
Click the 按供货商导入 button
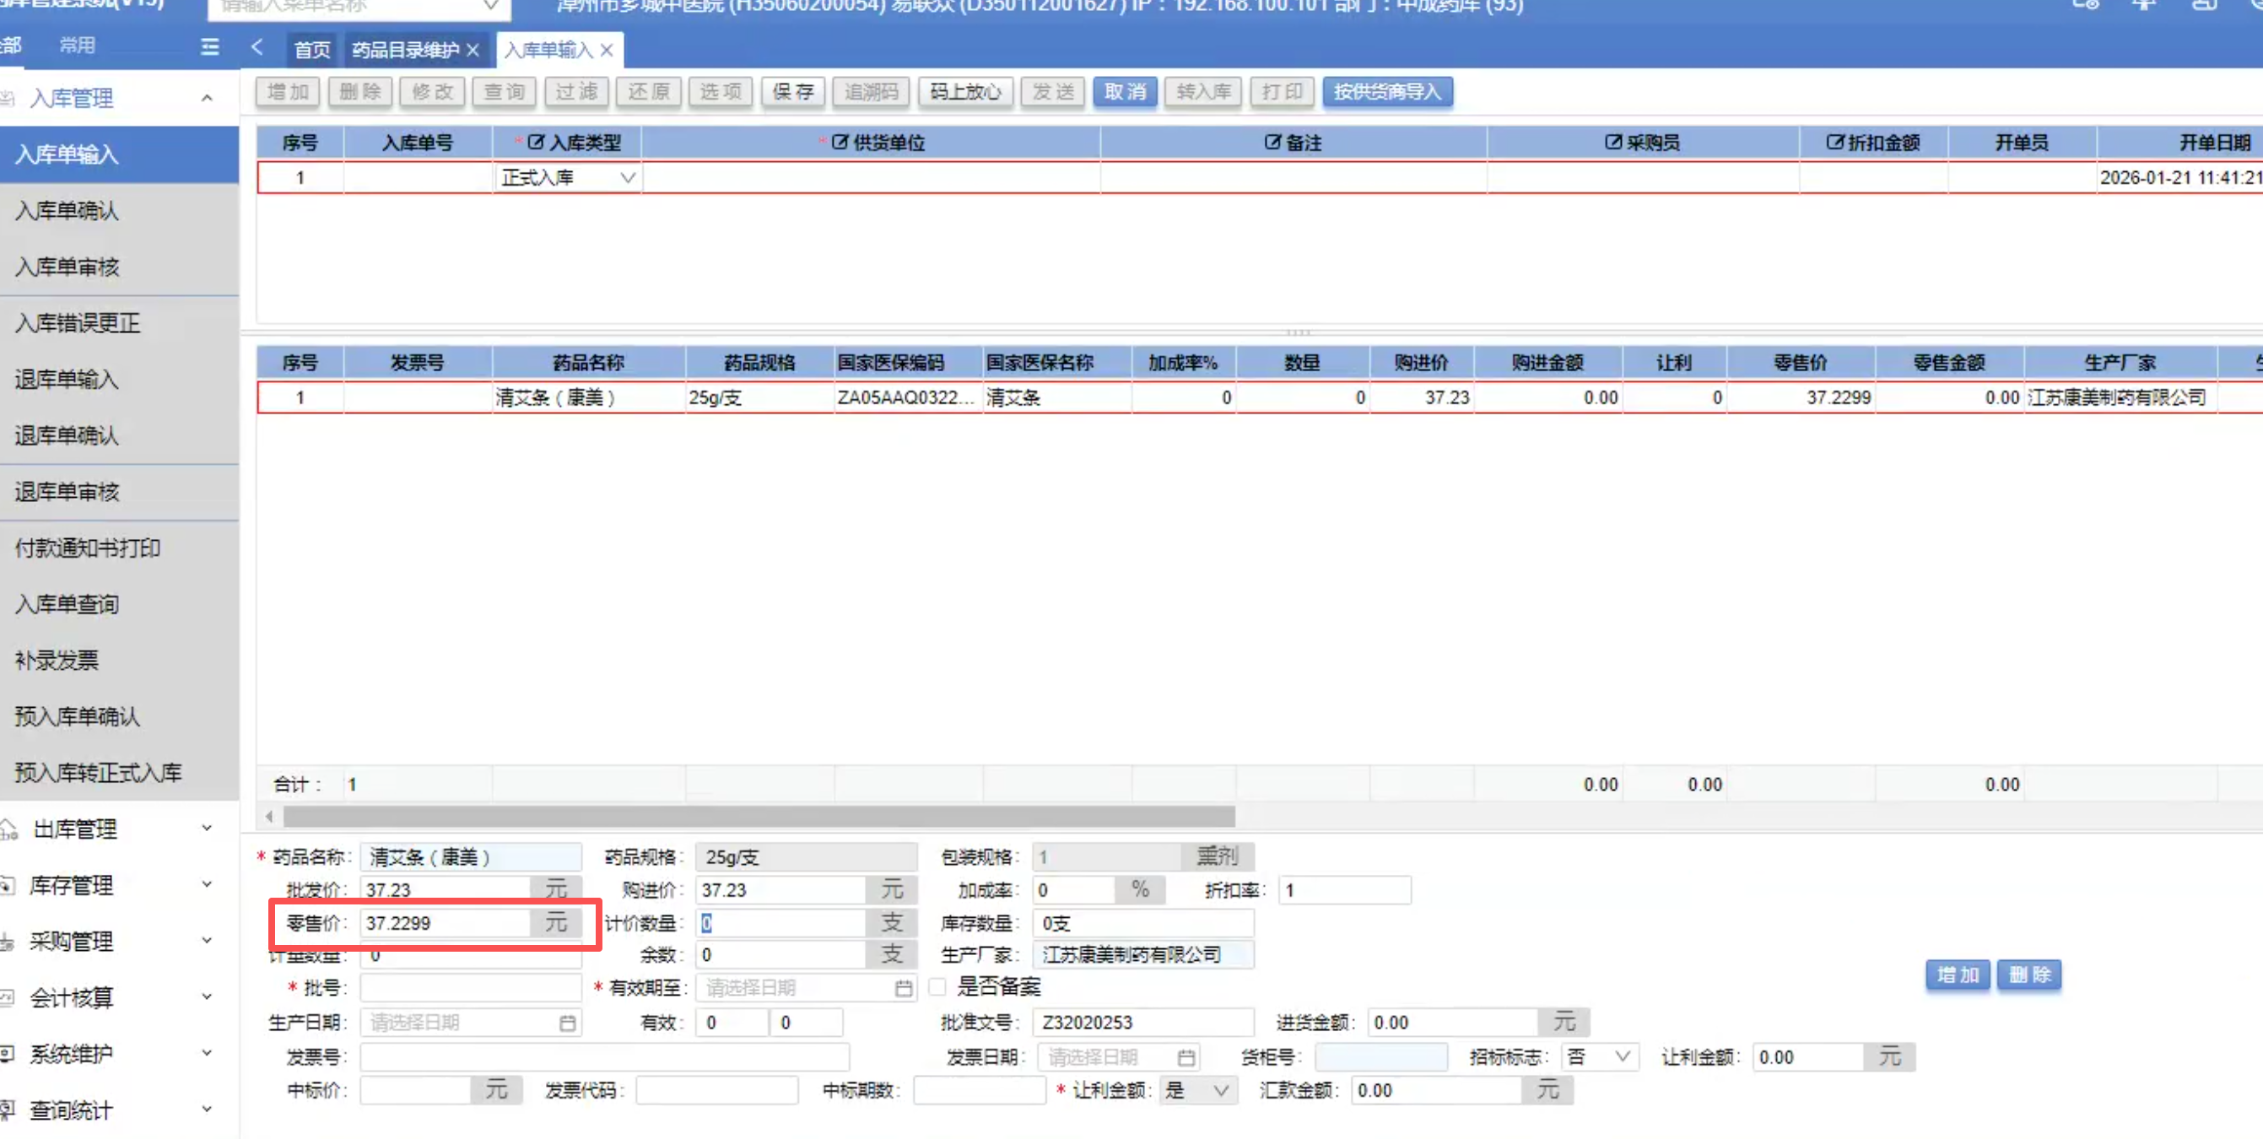click(1386, 91)
